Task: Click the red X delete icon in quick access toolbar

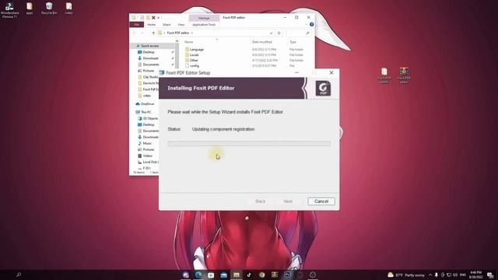Action: click(153, 18)
